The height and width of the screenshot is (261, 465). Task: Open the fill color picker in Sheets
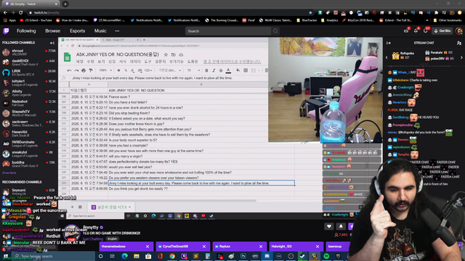point(238,70)
